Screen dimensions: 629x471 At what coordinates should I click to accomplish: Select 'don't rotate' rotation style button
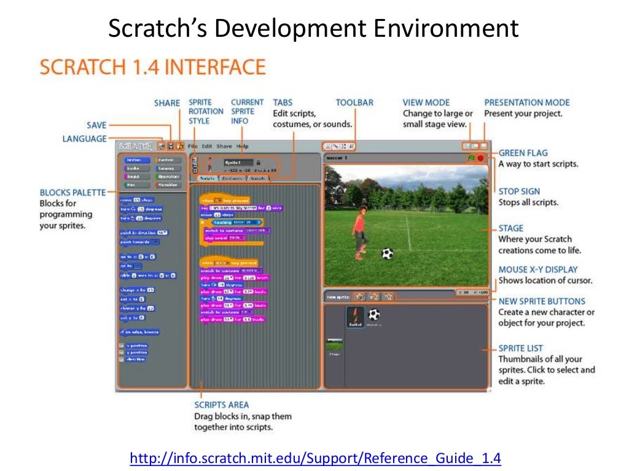(195, 170)
